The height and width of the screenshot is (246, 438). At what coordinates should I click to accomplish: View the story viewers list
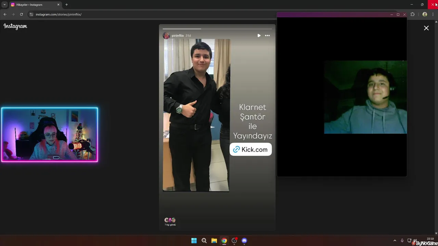point(170,222)
